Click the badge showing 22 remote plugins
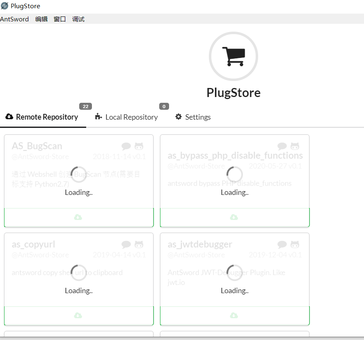Screen dimensions: 364x340 [x=86, y=106]
